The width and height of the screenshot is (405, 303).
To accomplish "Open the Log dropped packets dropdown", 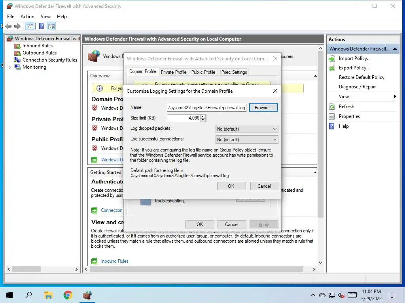I will pos(247,129).
